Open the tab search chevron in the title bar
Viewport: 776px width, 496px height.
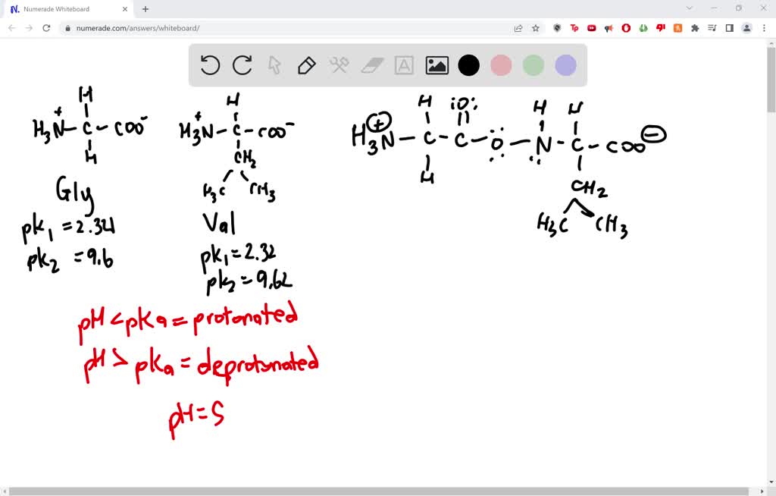click(688, 10)
